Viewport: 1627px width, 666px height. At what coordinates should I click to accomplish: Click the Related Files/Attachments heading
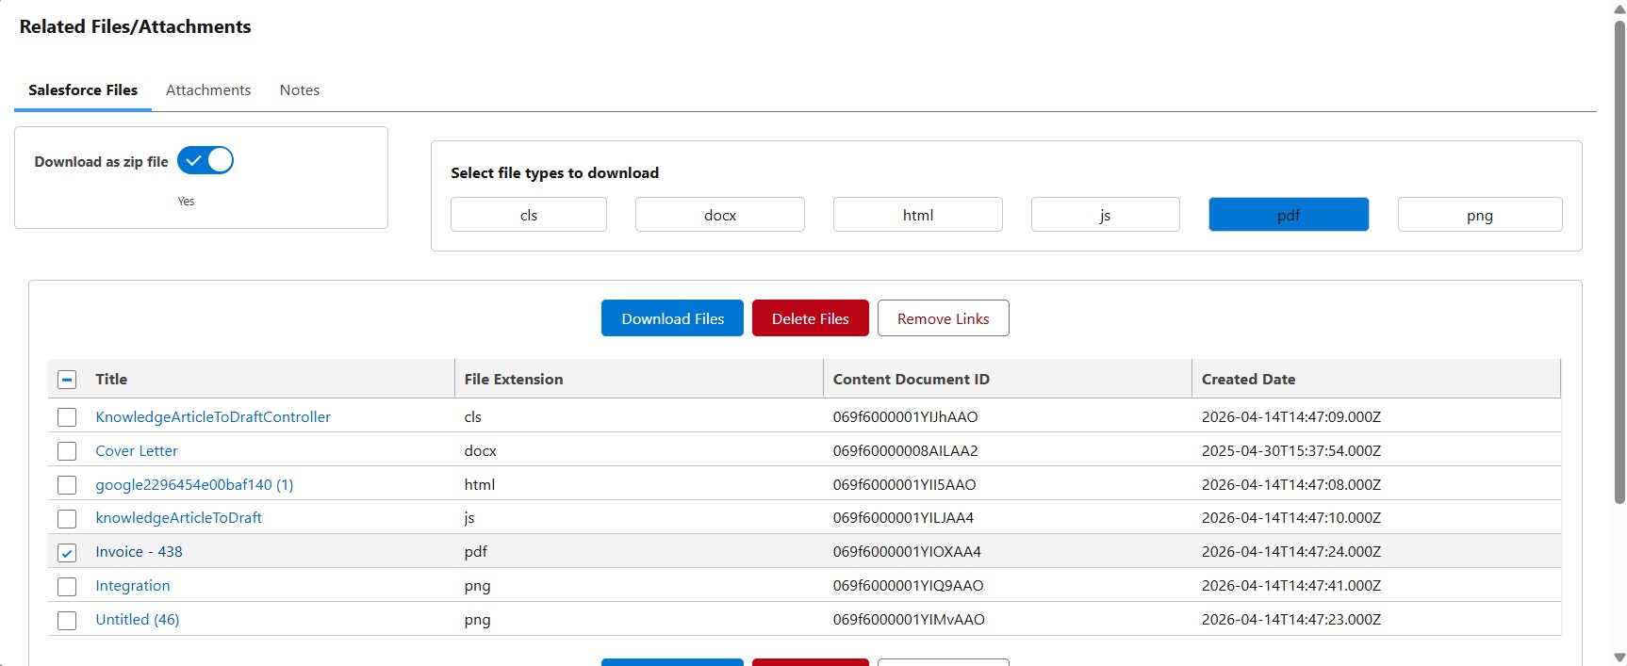coord(135,26)
